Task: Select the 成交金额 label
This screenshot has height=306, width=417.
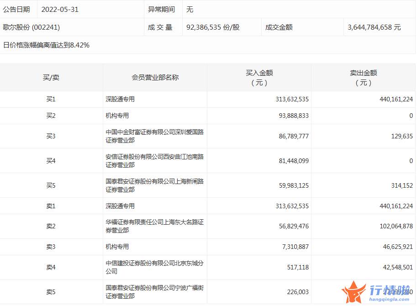Action: (279, 27)
